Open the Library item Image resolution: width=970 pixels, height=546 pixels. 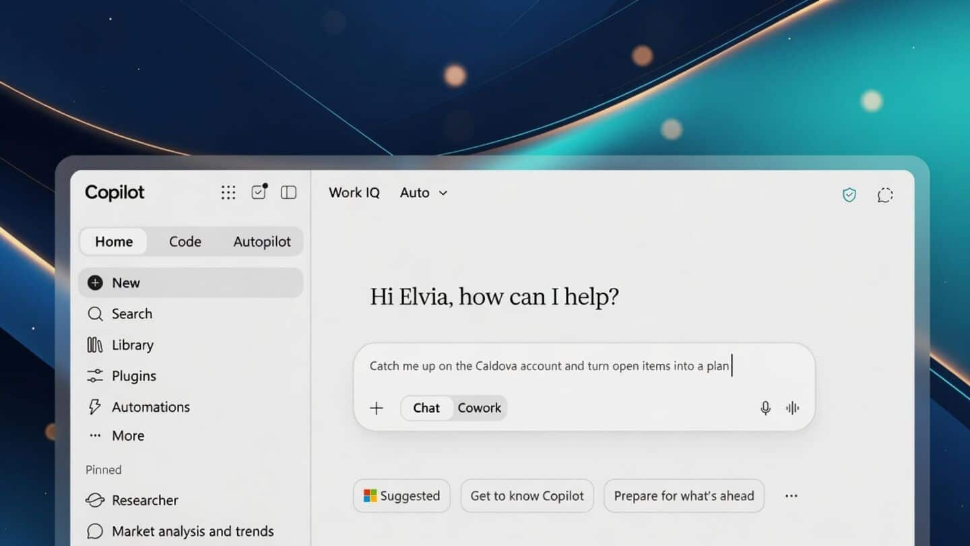[x=191, y=345]
